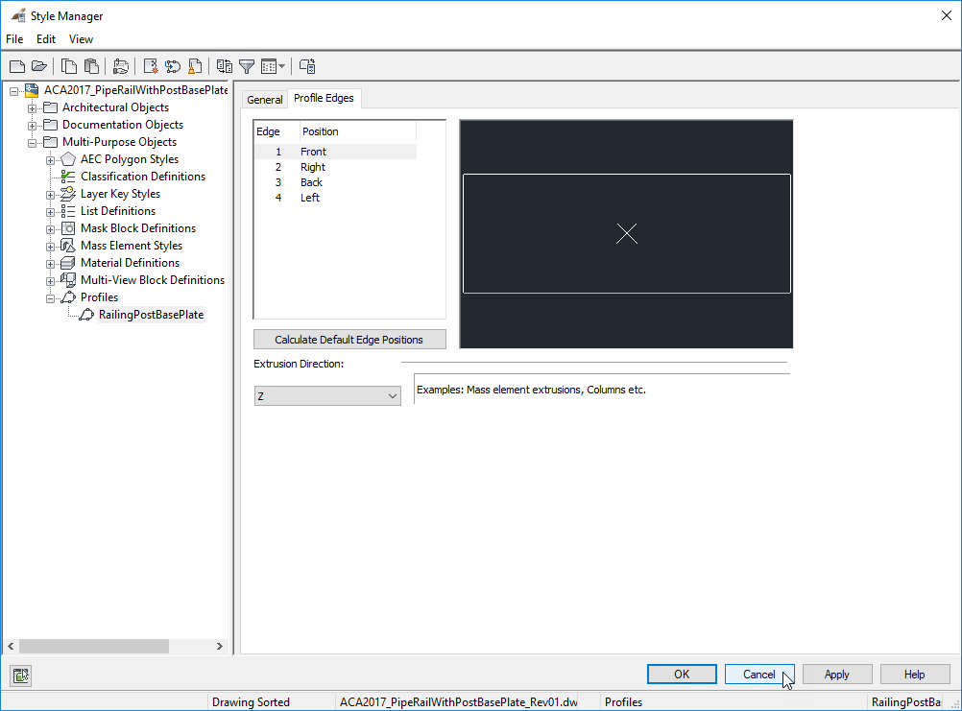
Task: Click the Calculate Default Edge Positions button
Action: click(x=349, y=339)
